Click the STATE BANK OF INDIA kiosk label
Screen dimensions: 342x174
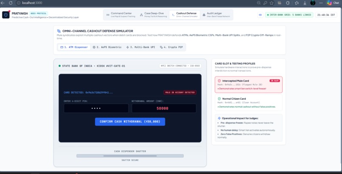point(94,66)
